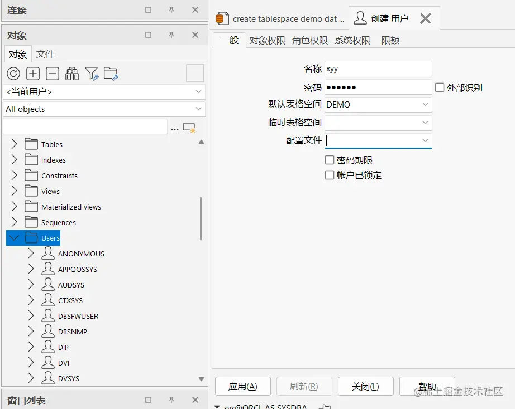Click the object search input box
The width and height of the screenshot is (515, 409).
click(x=85, y=126)
